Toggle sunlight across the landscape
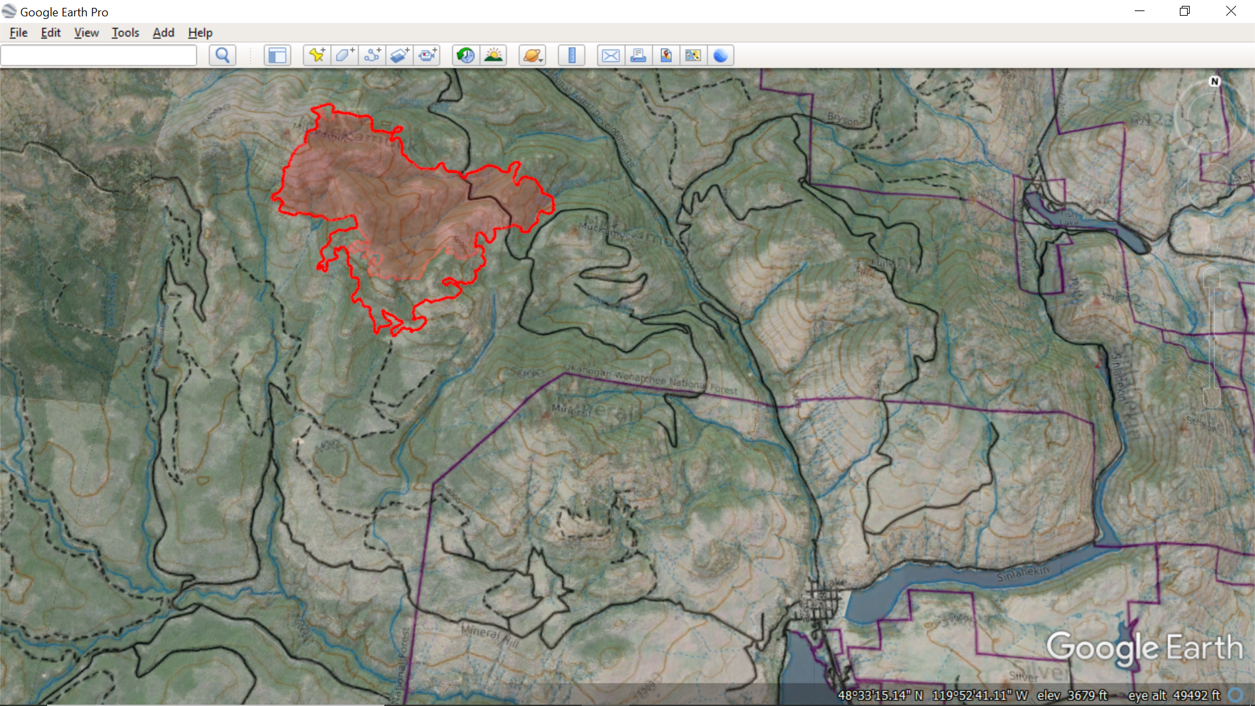The height and width of the screenshot is (706, 1255). pos(494,56)
